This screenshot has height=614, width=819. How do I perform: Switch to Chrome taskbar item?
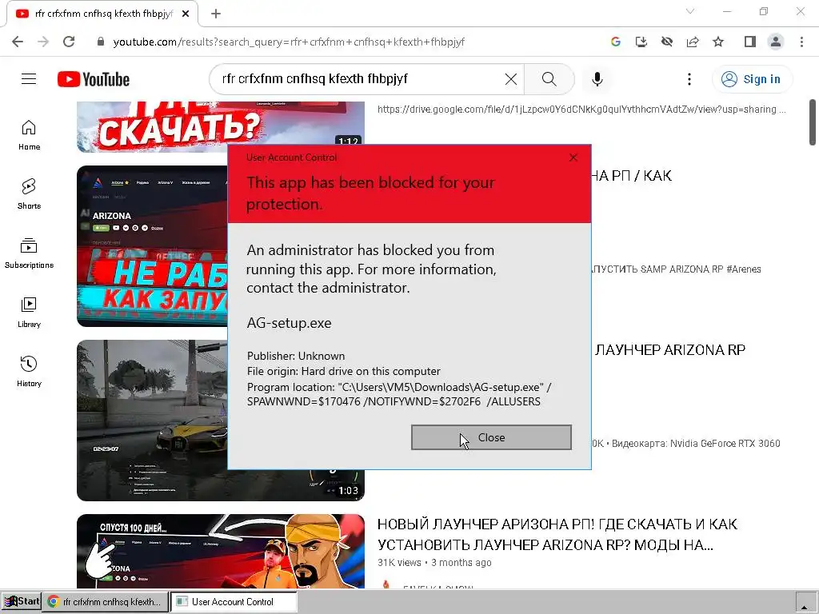pos(106,601)
